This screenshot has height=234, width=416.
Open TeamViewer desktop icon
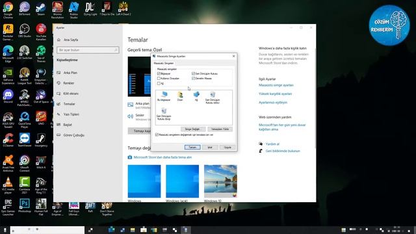coord(25,140)
